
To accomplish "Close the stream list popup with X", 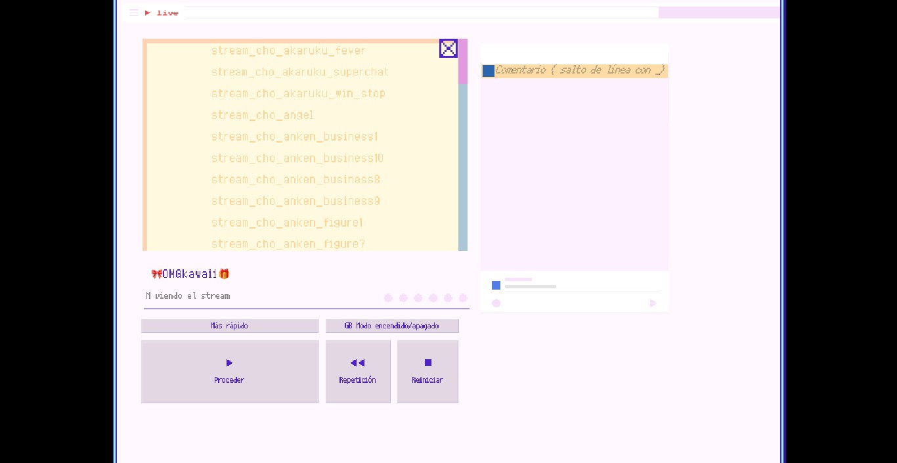I will pos(448,48).
